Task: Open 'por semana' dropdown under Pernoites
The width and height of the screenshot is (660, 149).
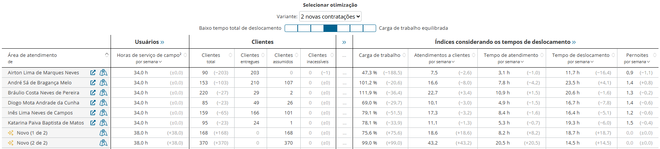Action: pyautogui.click(x=637, y=62)
